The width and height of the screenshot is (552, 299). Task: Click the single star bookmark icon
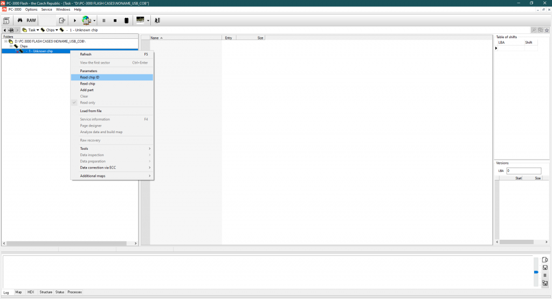[x=547, y=30]
